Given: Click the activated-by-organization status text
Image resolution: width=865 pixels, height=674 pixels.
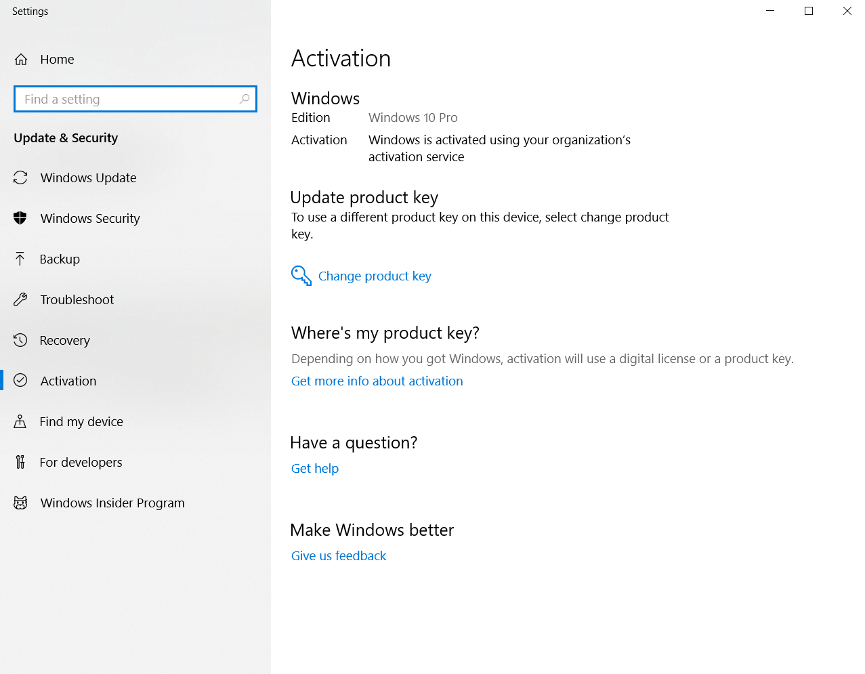Looking at the screenshot, I should coord(500,148).
